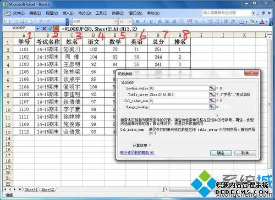Open the Font Color dropdown arrow

click(267, 21)
